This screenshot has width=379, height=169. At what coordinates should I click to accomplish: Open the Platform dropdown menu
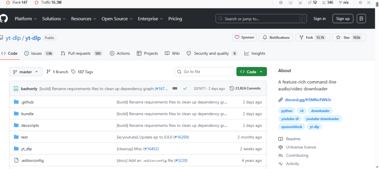pyautogui.click(x=26, y=18)
